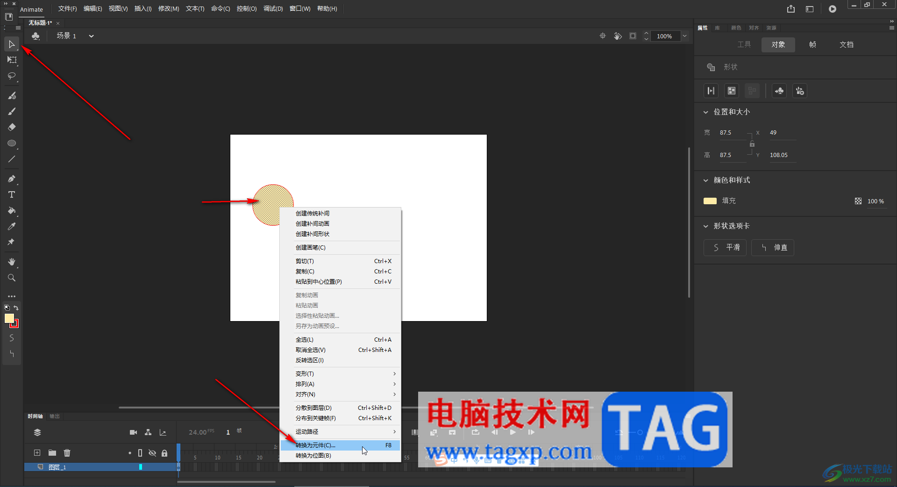Select the Free Transform tool
The width and height of the screenshot is (897, 487).
(x=12, y=60)
